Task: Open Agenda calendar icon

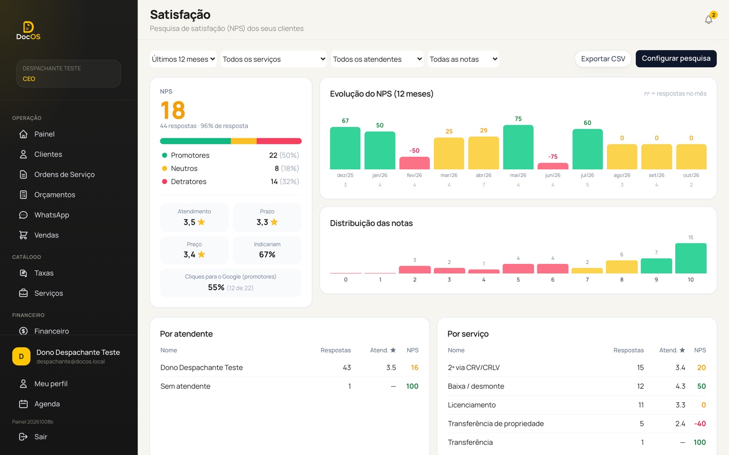Action: (23, 404)
